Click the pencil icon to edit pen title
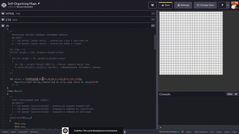The height and width of the screenshot is (134, 239). tap(39, 3)
